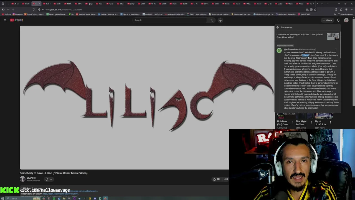355x200 pixels.
Task: Open the Windows Start menu
Action: [2, 198]
